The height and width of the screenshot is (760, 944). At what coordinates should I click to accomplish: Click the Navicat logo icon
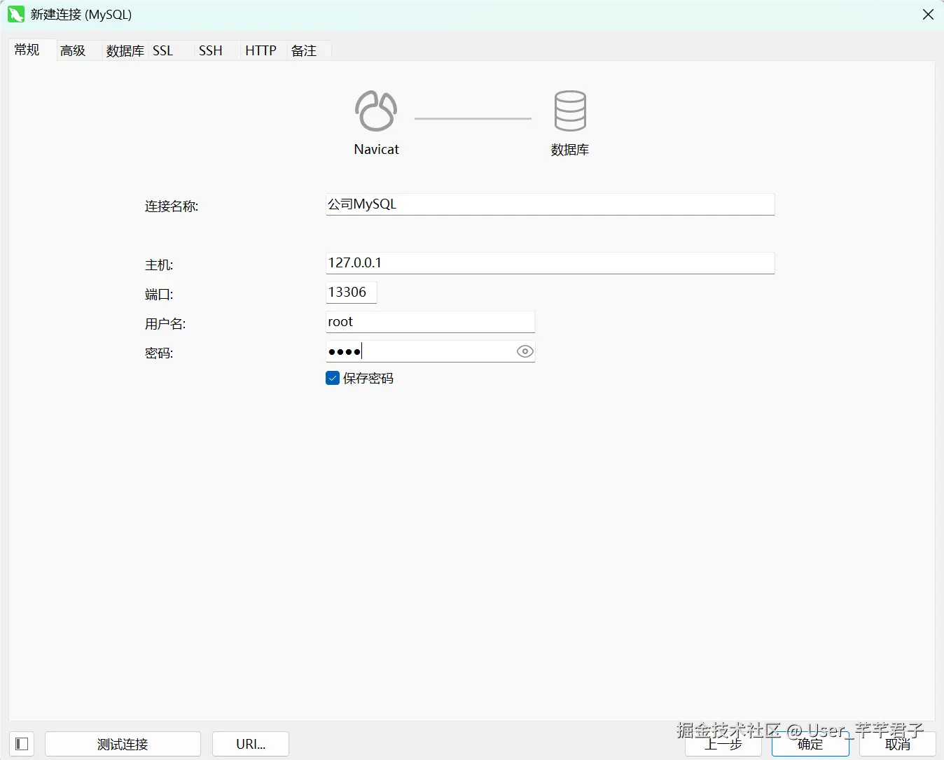click(x=376, y=111)
